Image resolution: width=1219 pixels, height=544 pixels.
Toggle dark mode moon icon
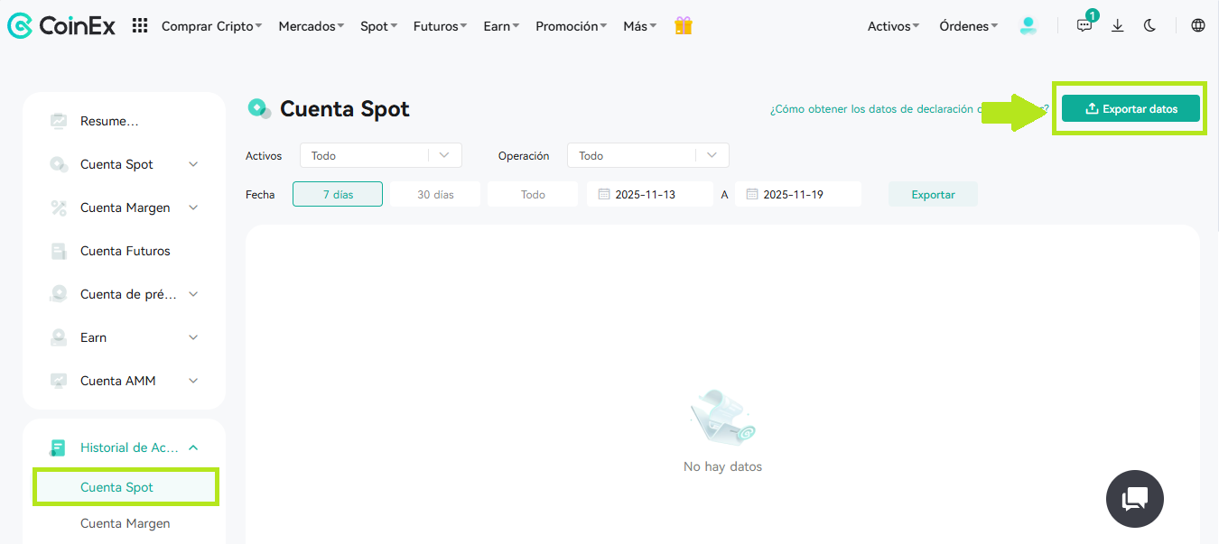point(1150,26)
